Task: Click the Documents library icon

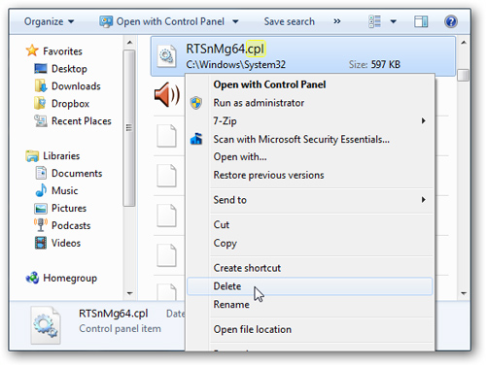Action: 41,173
